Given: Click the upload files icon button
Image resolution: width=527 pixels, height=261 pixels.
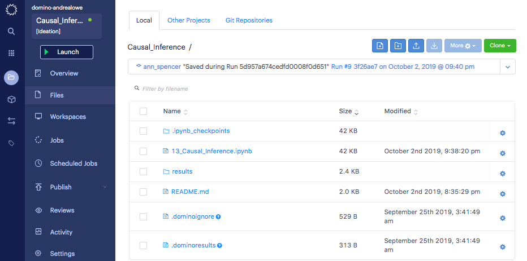Looking at the screenshot, I should pos(416,46).
